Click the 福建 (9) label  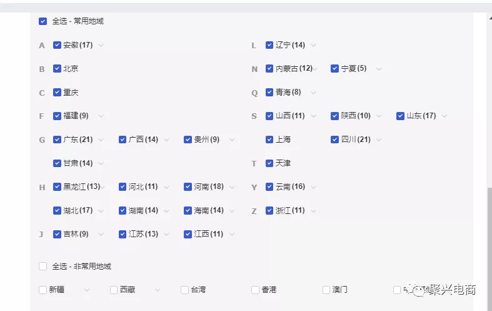pyautogui.click(x=76, y=116)
